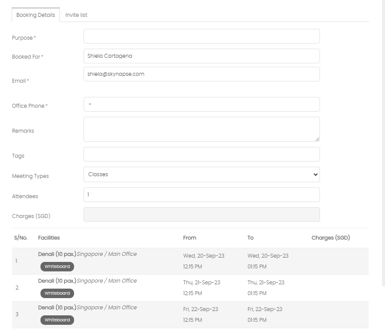
Task: Select the Booking Details tab
Action: pyautogui.click(x=36, y=15)
